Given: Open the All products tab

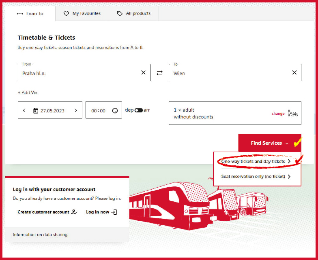Looking at the screenshot, I should [x=133, y=14].
